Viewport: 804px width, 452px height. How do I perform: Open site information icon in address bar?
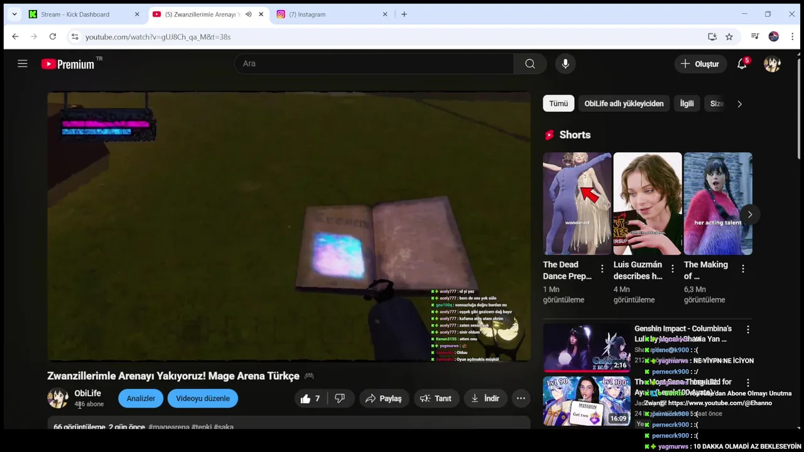click(74, 37)
